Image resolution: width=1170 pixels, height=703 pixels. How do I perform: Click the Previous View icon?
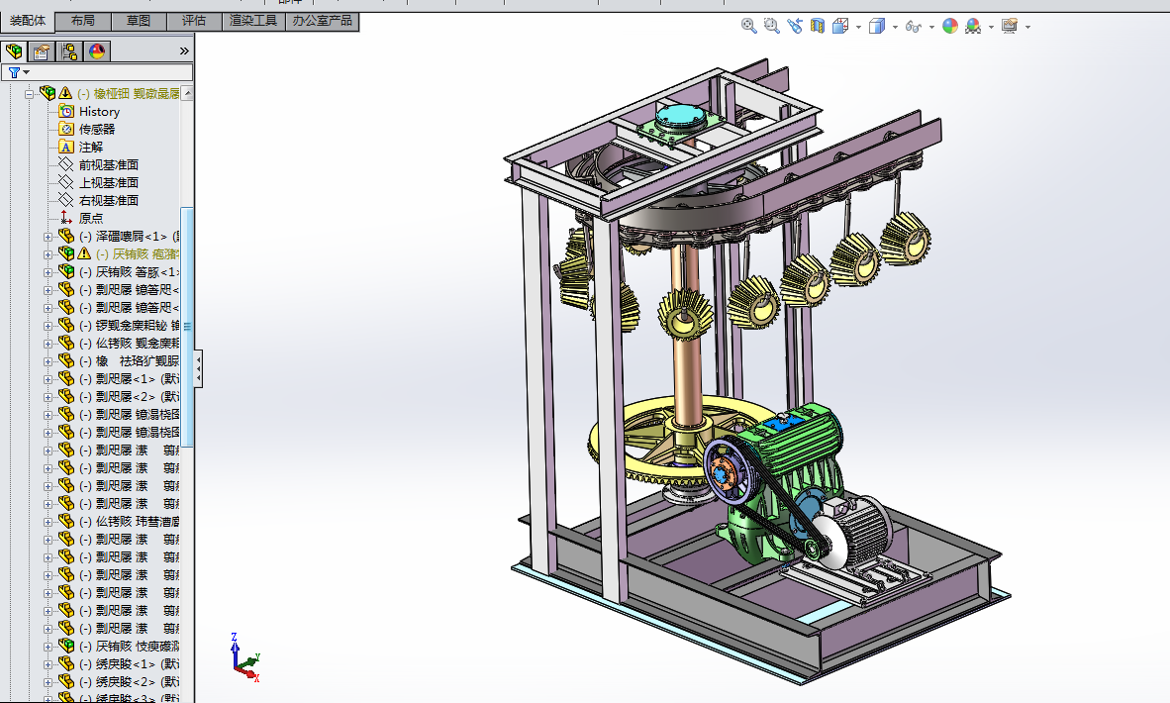click(795, 26)
